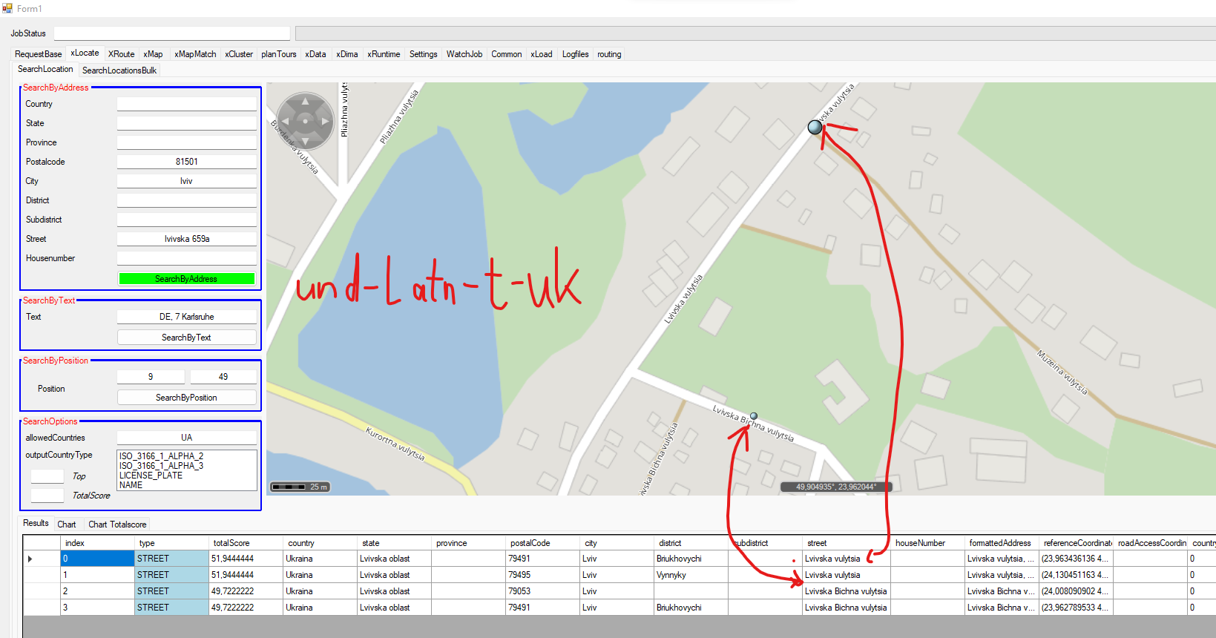Screen dimensions: 1216x638
Task: Click small marker on Lvivska Bichna vulytsia
Action: [754, 416]
